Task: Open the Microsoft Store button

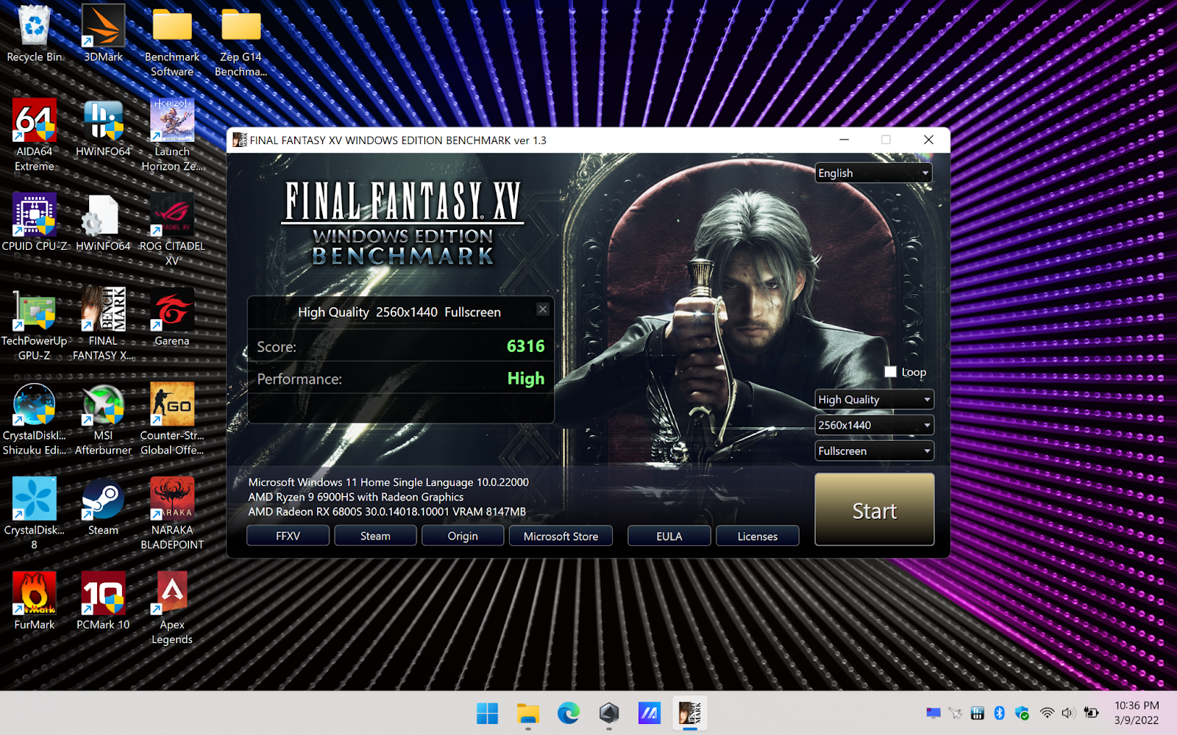Action: [561, 536]
